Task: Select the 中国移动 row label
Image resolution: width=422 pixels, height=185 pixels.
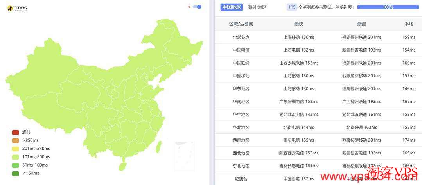Action: [x=241, y=76]
